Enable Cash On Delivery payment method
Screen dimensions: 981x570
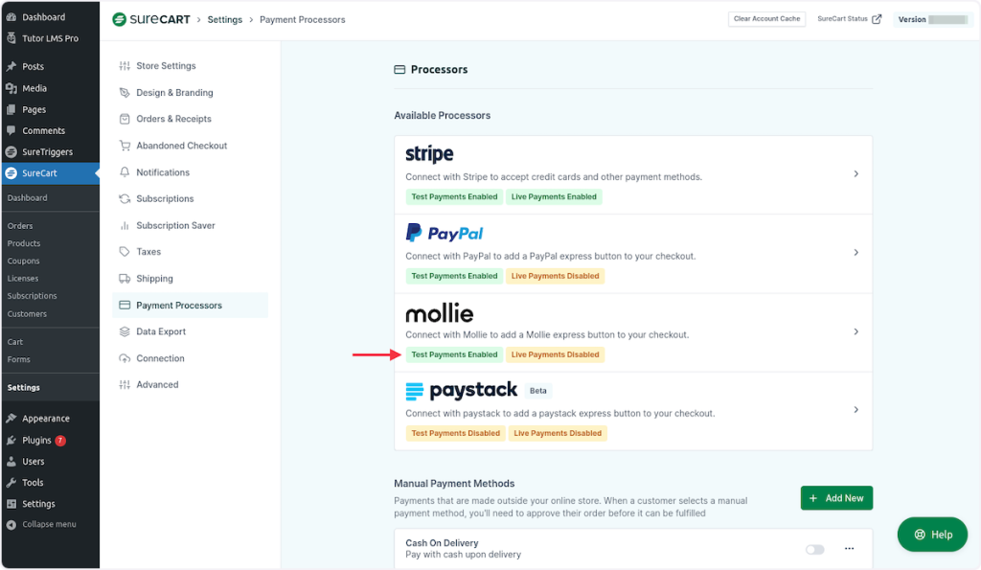click(x=814, y=549)
